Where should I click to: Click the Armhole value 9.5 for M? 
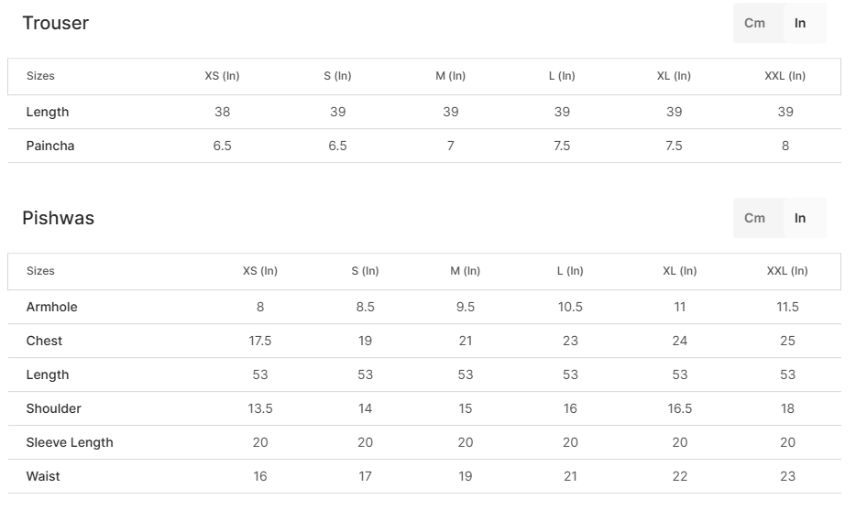click(x=465, y=307)
